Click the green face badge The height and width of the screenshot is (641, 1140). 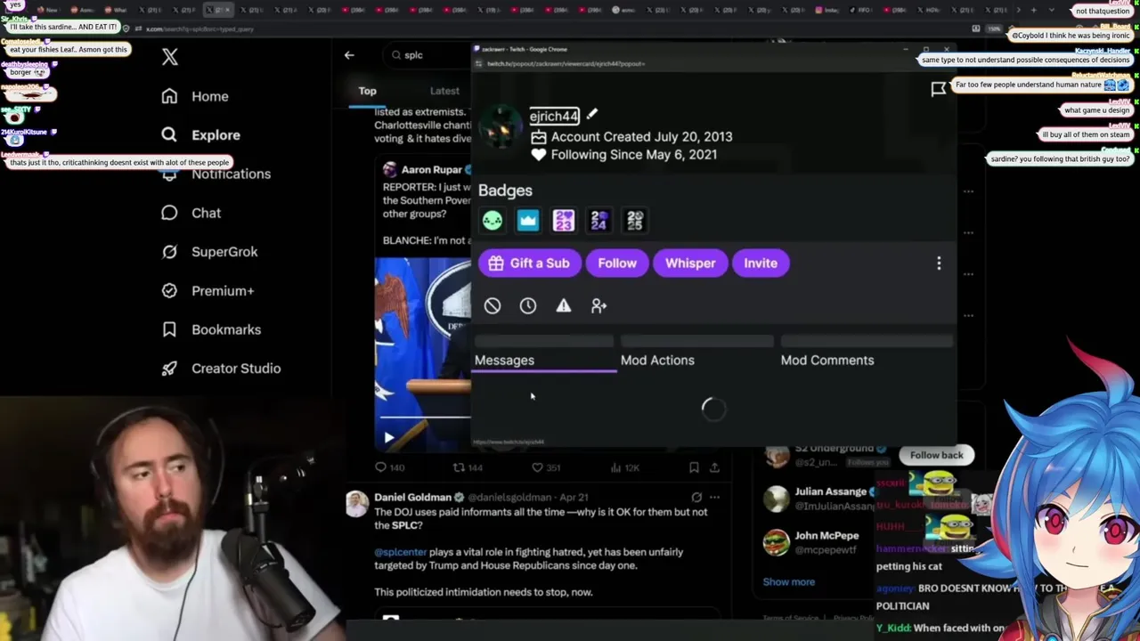click(x=492, y=220)
